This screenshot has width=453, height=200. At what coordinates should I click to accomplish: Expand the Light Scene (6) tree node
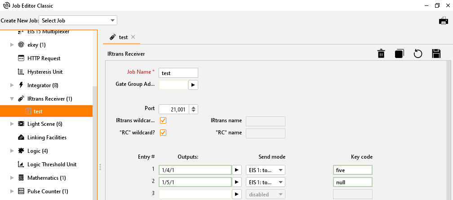coord(12,124)
